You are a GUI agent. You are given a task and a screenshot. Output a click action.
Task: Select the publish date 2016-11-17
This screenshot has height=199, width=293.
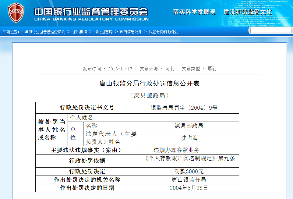pos(120,69)
